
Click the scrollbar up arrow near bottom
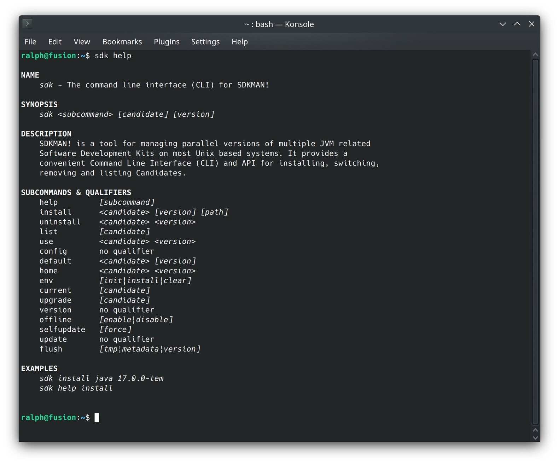pos(535,430)
